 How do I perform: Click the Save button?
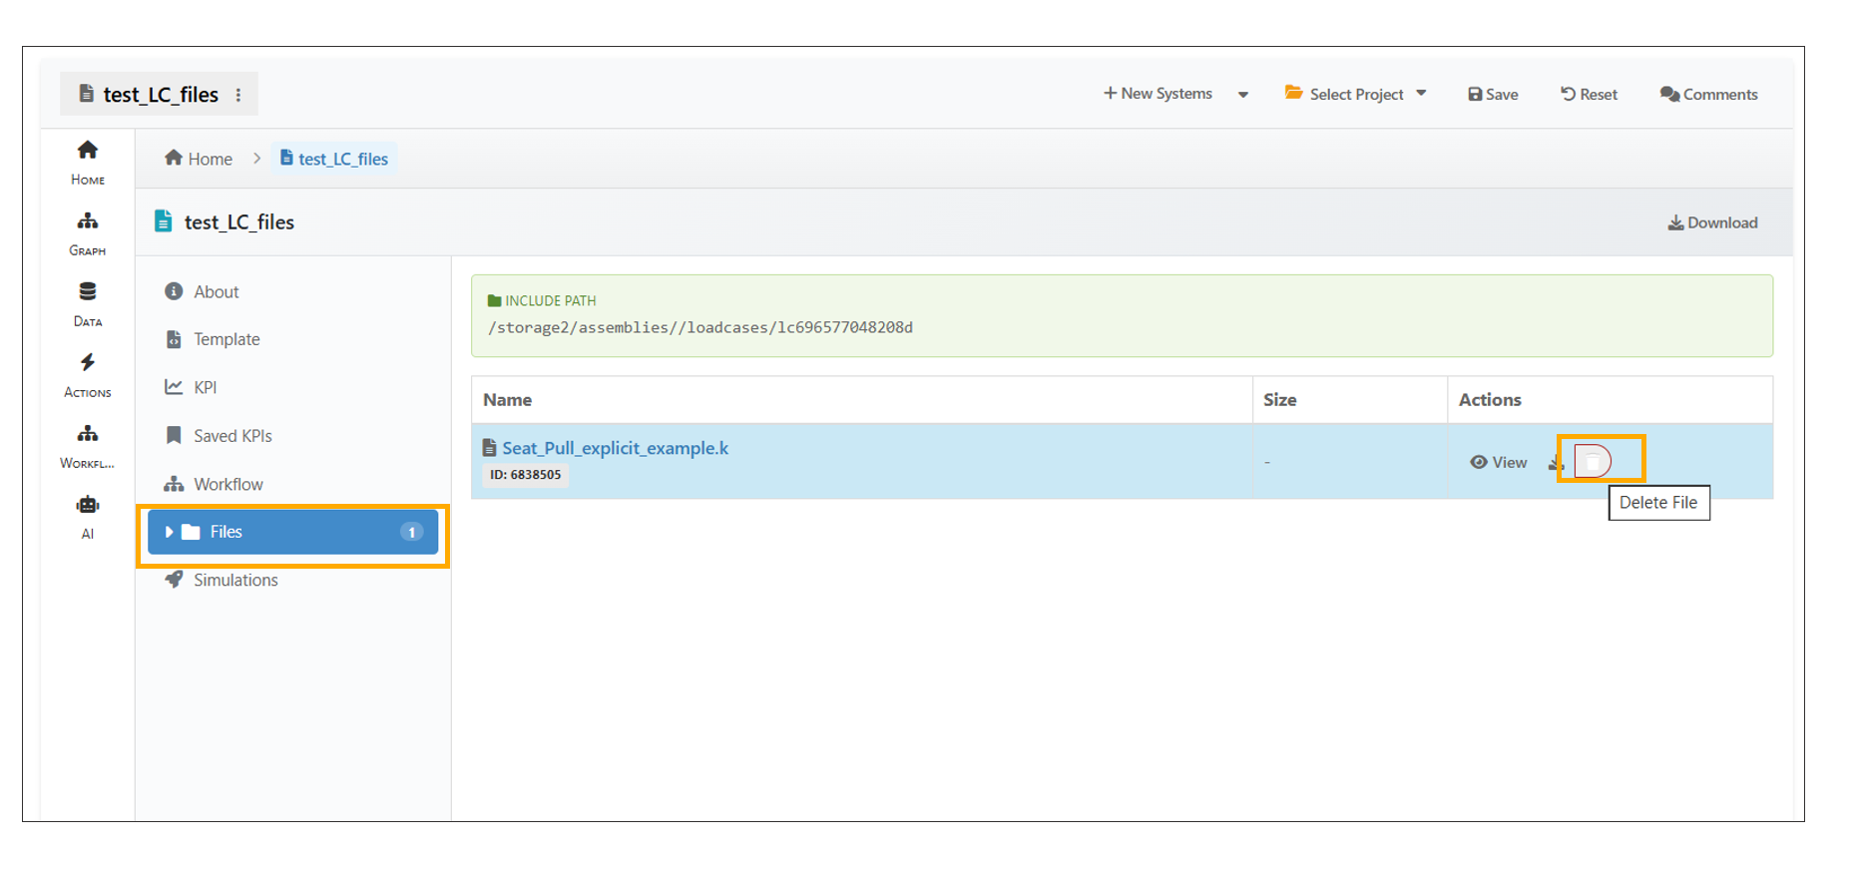[1493, 94]
